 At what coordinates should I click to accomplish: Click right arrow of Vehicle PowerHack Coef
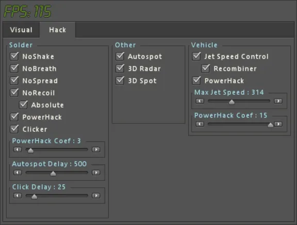click(278, 124)
